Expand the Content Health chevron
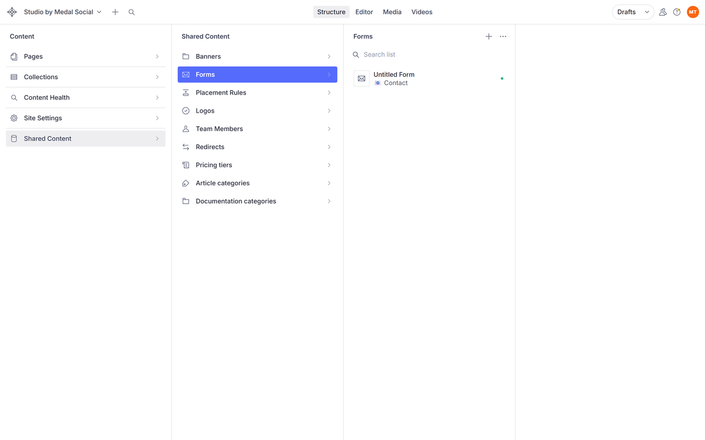 pyautogui.click(x=157, y=97)
